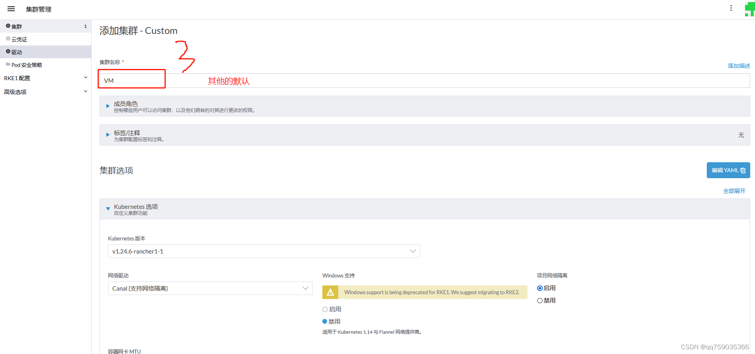
Task: Click the 集群管理 header title
Action: pos(39,9)
